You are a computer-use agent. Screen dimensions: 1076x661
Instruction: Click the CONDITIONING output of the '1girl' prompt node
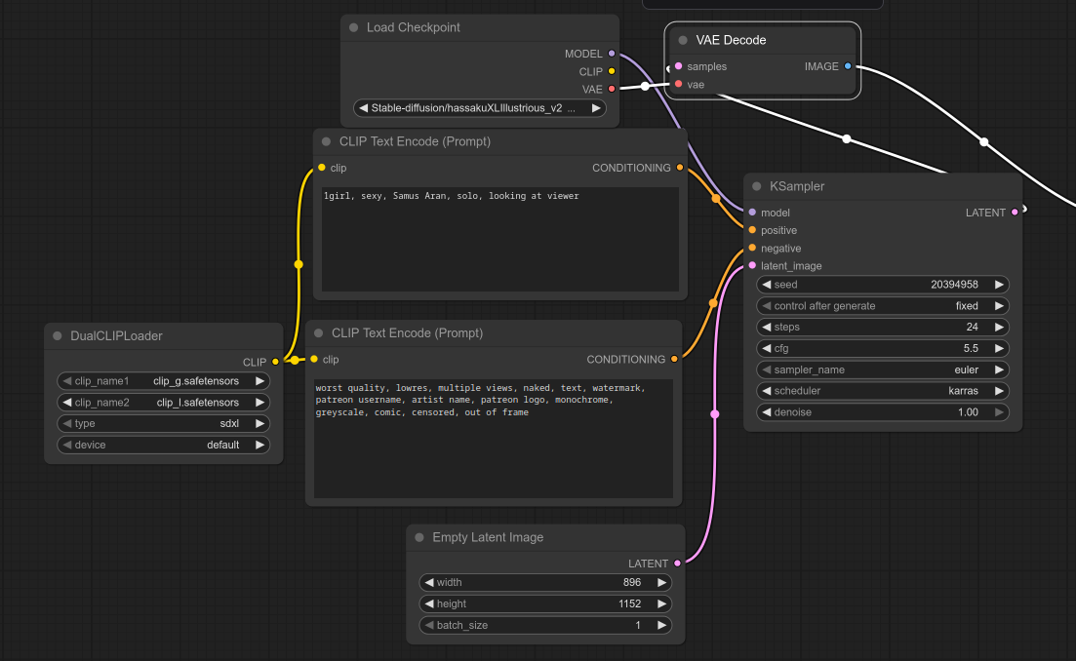(679, 168)
